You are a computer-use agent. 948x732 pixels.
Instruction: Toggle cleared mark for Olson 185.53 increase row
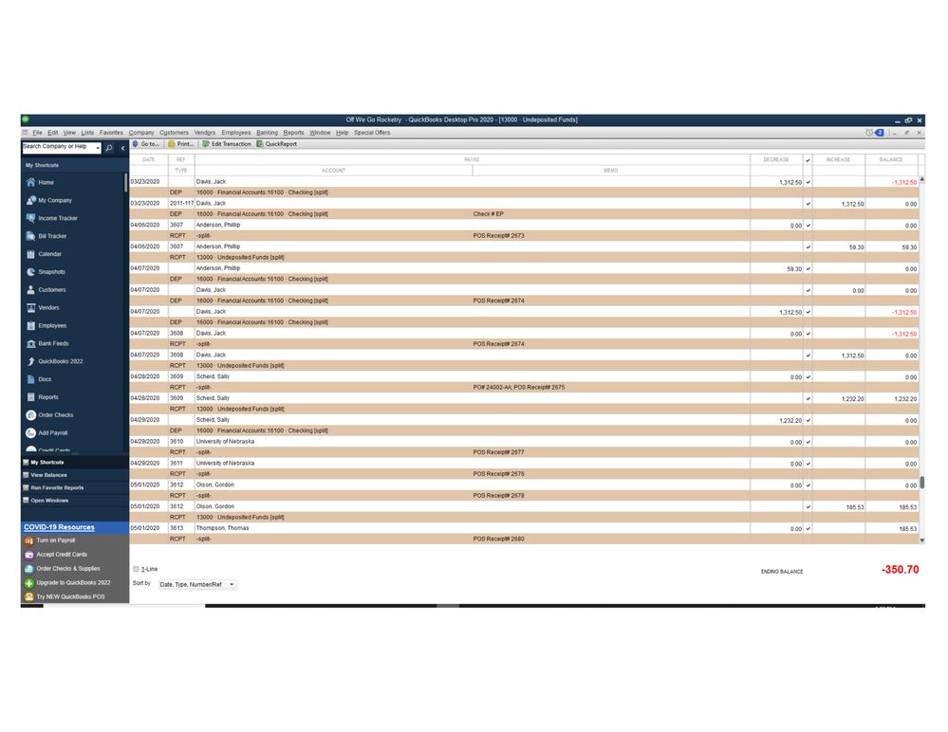pyautogui.click(x=808, y=507)
